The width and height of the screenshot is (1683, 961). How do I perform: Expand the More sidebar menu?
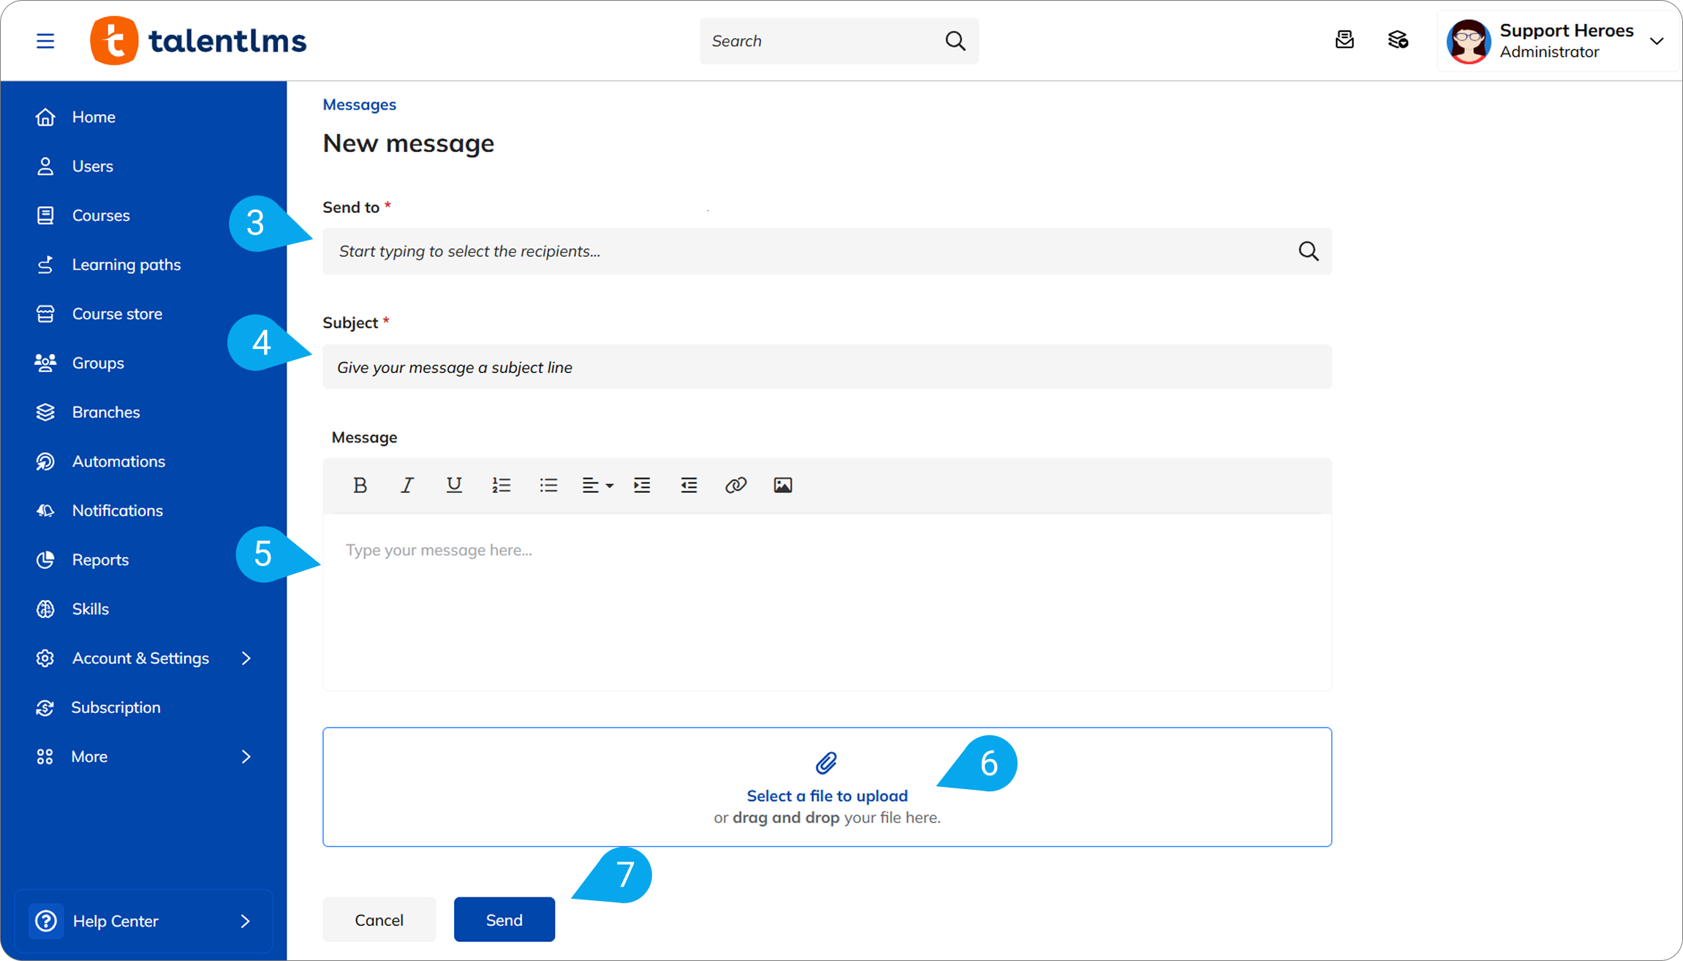[246, 756]
